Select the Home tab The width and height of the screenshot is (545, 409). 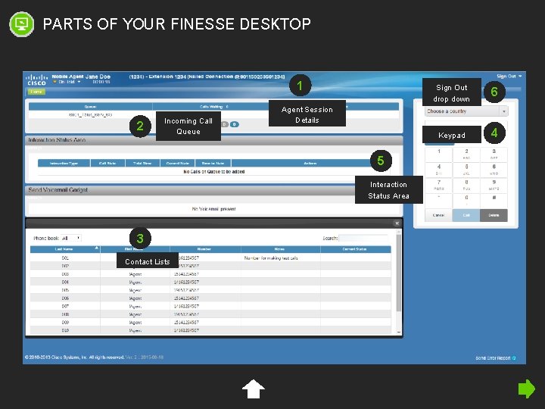point(36,92)
